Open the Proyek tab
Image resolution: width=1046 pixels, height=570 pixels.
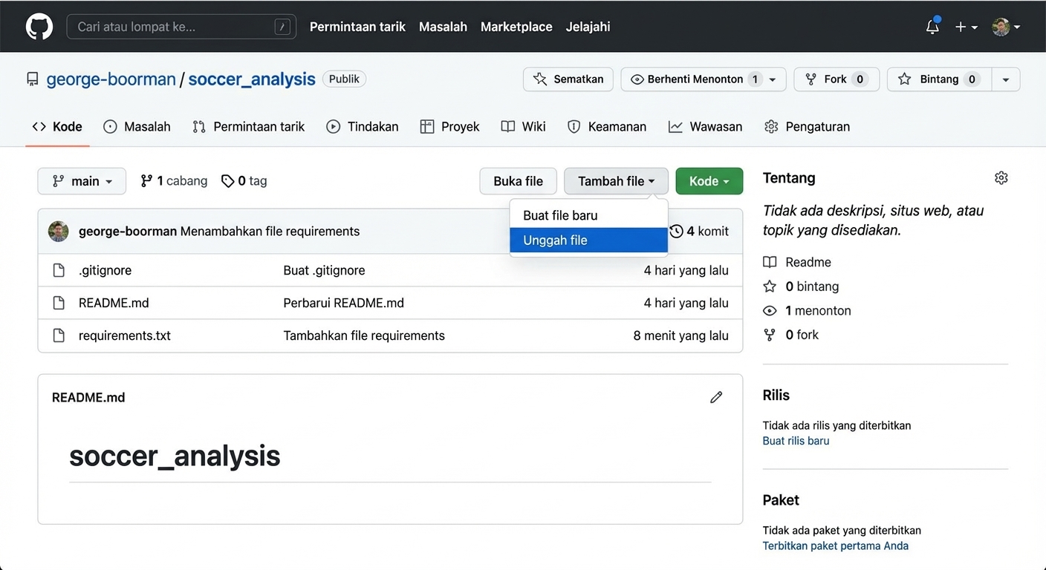pos(450,127)
